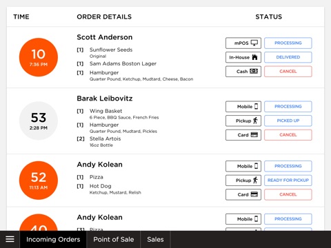Click the Ketchup, Mustard, Relish modifier text
331x248 pixels.
pos(115,192)
